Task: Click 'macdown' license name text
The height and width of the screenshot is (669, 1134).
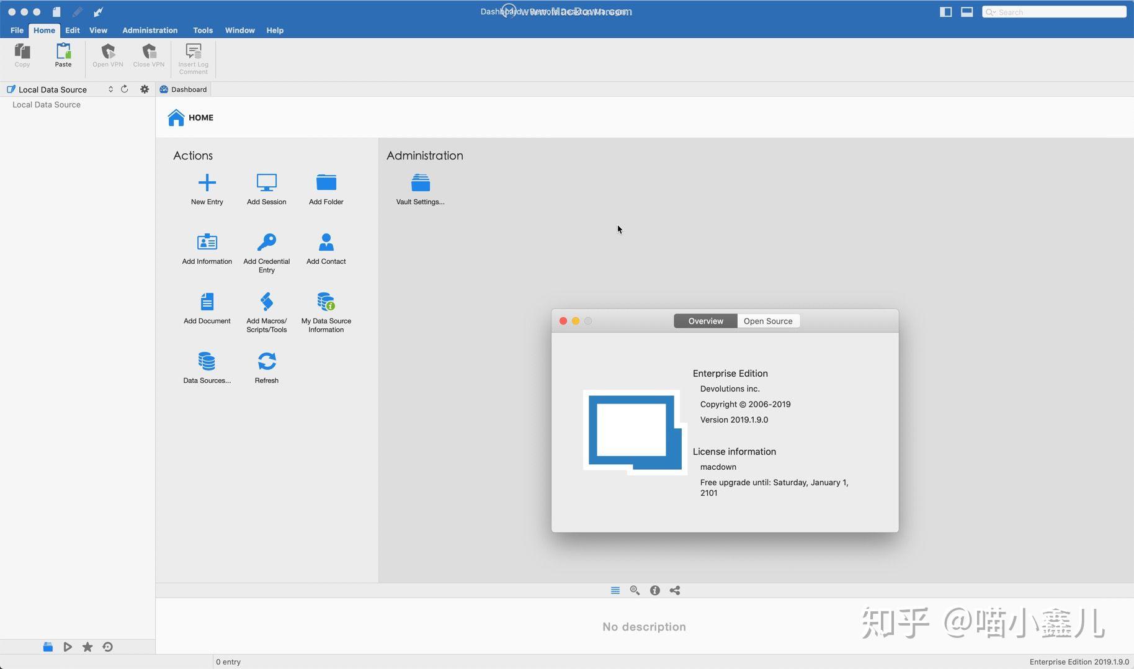Action: click(718, 467)
